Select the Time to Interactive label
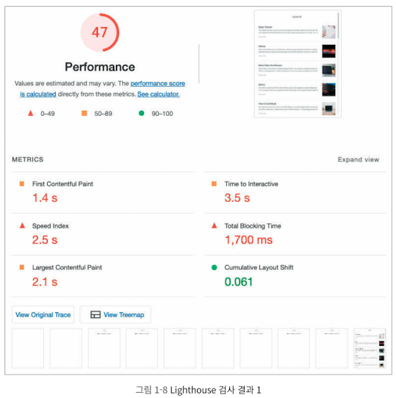Image resolution: width=396 pixels, height=398 pixels. tap(251, 184)
